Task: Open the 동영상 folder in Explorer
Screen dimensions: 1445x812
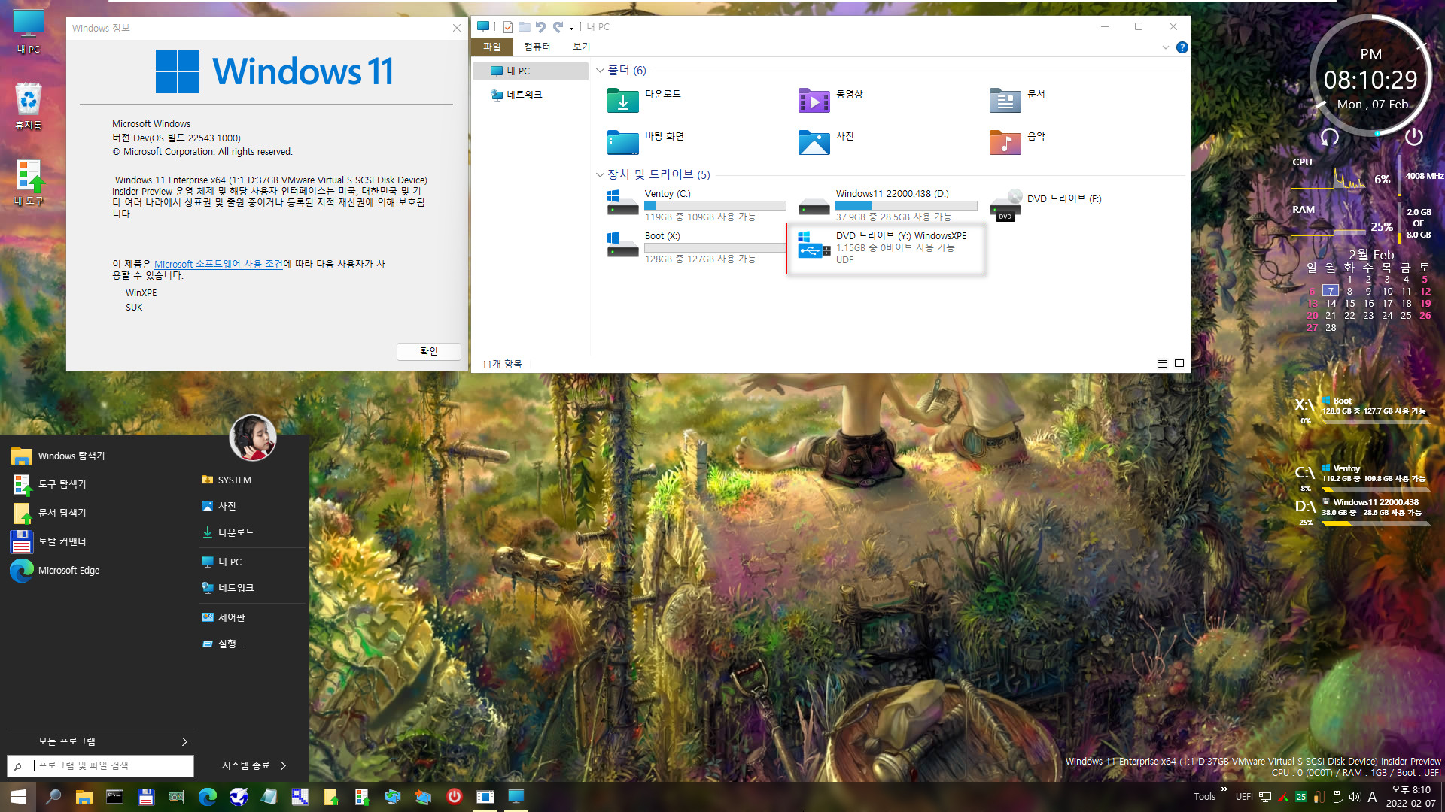Action: click(830, 100)
